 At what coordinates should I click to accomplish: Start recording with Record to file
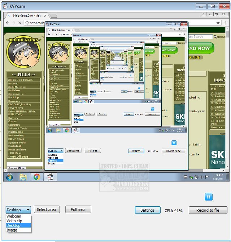[x=208, y=210]
